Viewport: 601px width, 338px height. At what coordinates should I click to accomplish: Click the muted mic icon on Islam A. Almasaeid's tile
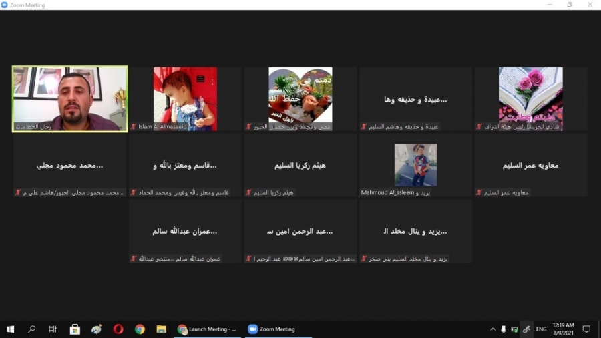[134, 126]
